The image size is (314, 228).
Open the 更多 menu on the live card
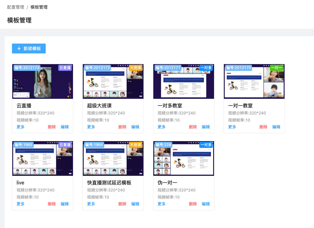point(20,204)
